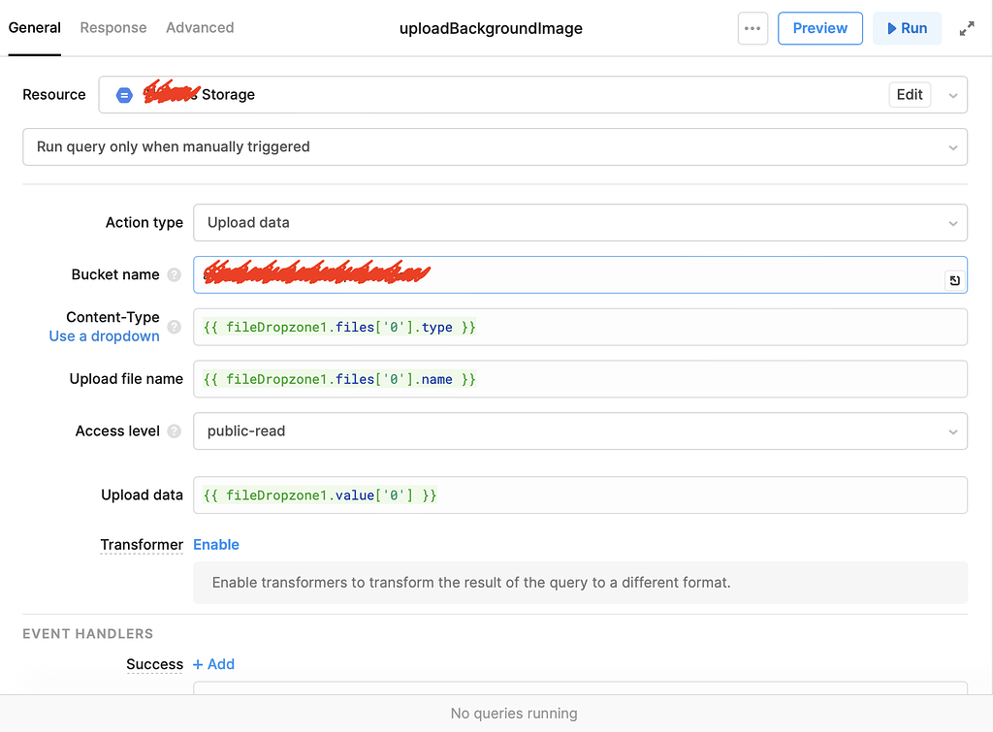The image size is (993, 732).
Task: Click the Preview button
Action: [819, 28]
